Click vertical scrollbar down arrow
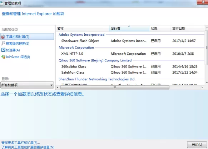 click(x=207, y=83)
